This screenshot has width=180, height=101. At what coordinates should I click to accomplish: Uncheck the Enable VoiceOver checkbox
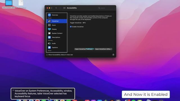[x=71, y=27]
